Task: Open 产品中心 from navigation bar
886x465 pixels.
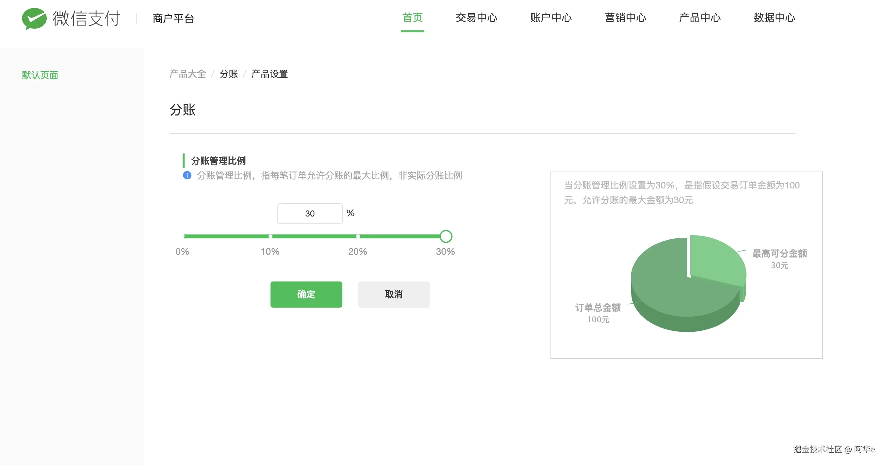Action: pos(699,18)
